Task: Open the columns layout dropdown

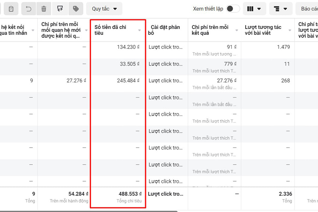Action: coord(254,9)
